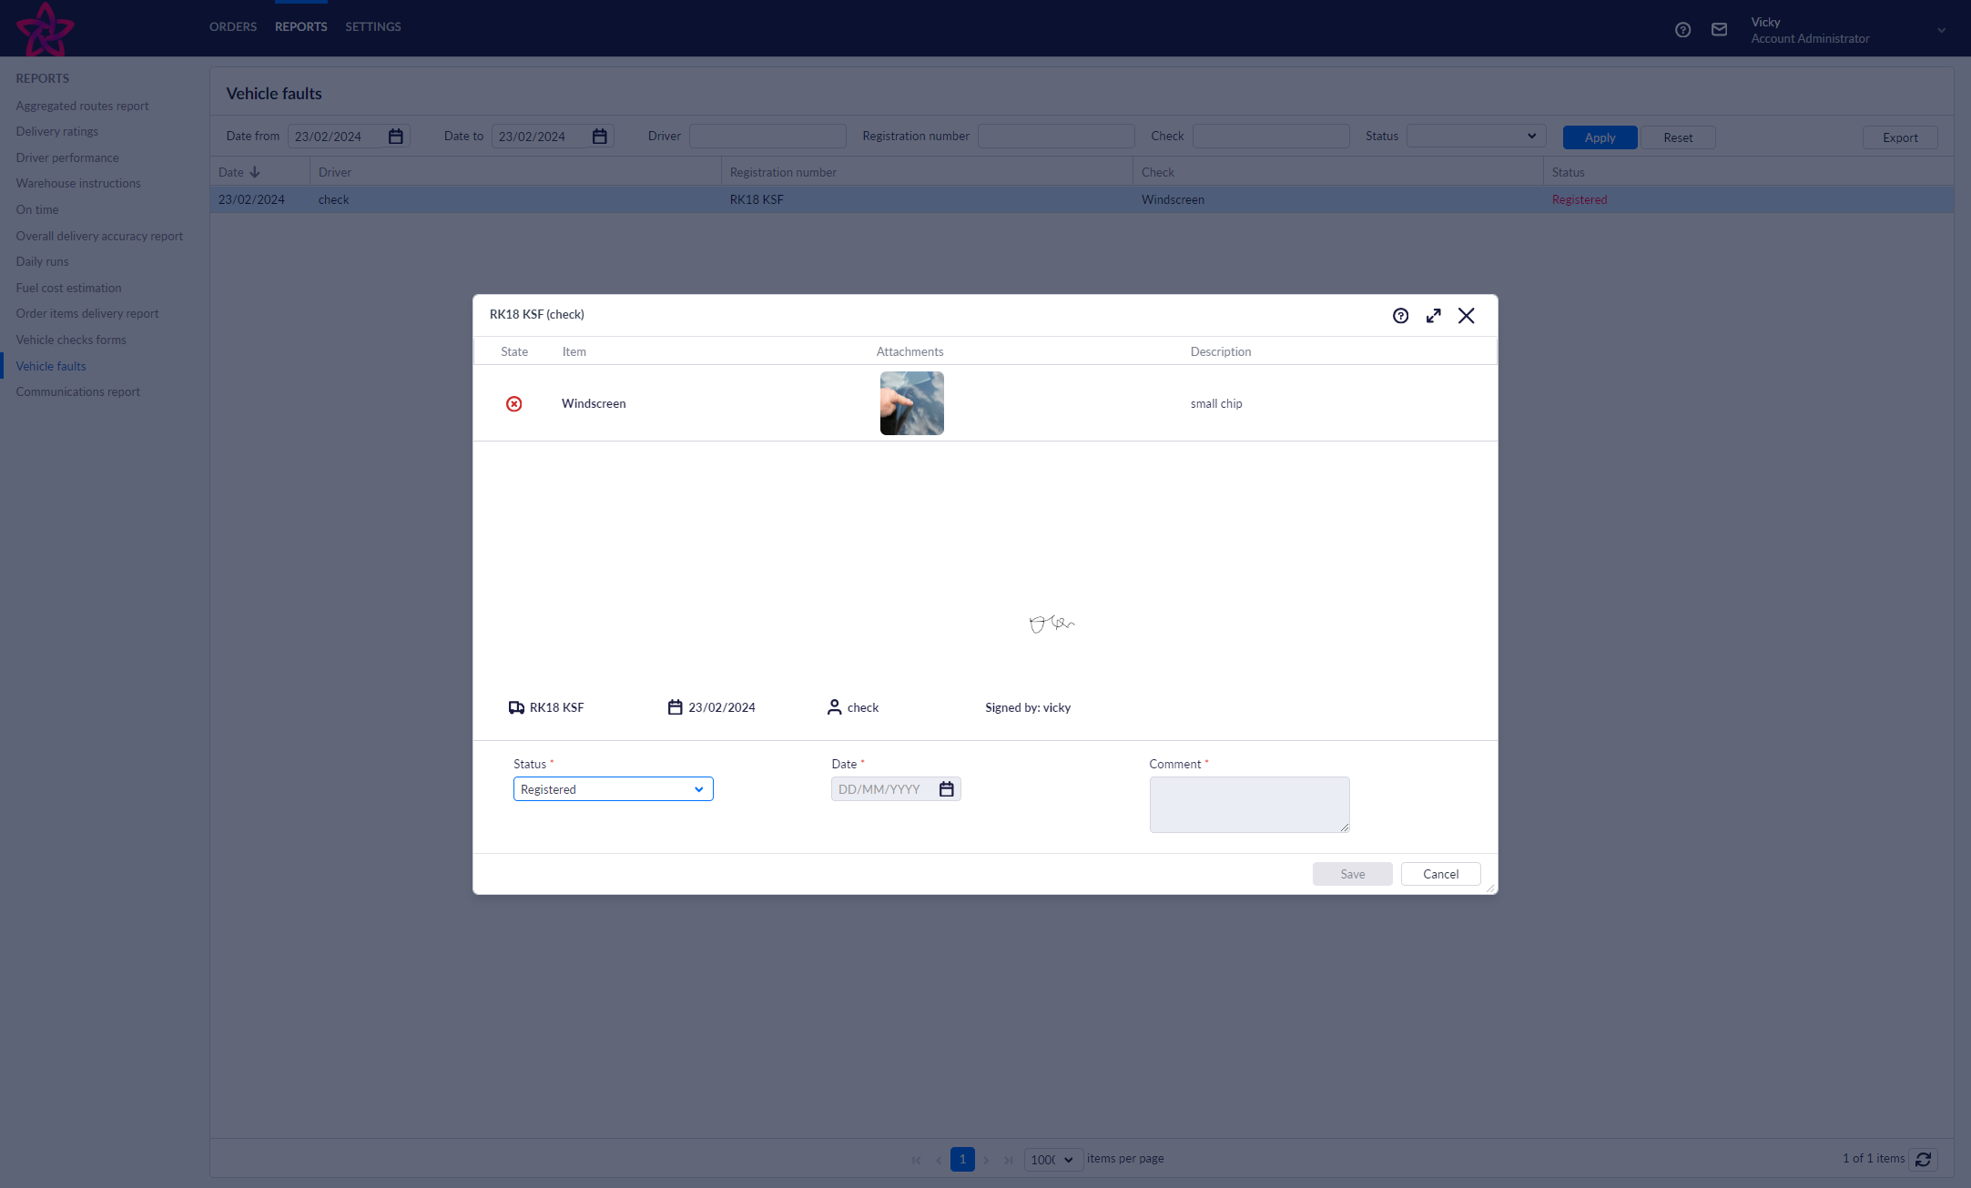
Task: Click the pink star app logo
Action: pos(46,29)
